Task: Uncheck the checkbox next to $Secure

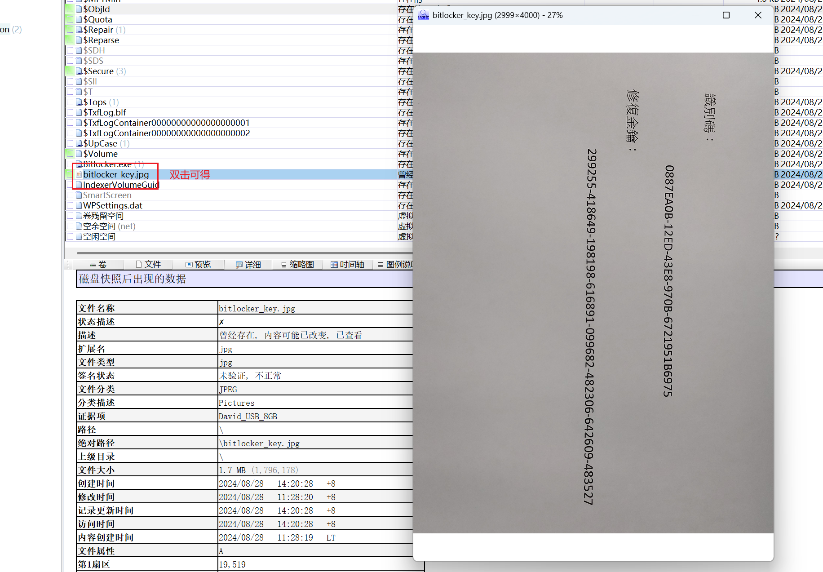Action: tap(70, 71)
